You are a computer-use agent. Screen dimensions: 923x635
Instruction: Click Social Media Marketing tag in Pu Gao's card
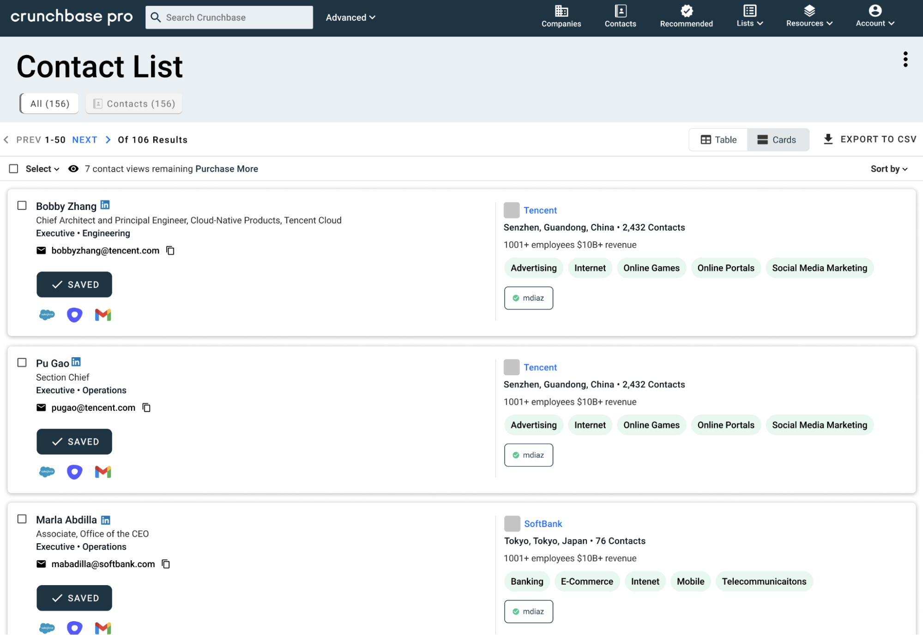(x=819, y=425)
